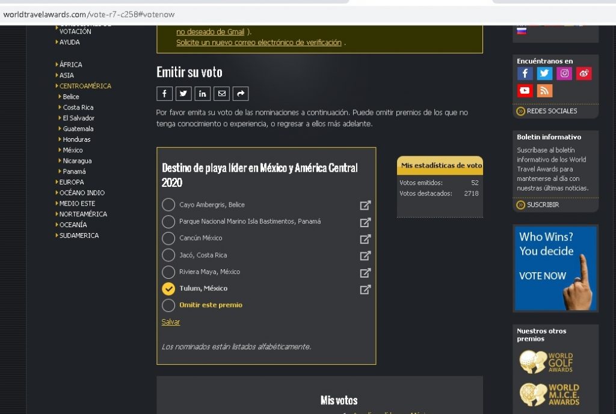Click SUSCRIBIR newsletter button
Viewport: 616px width, 414px height.
543,205
